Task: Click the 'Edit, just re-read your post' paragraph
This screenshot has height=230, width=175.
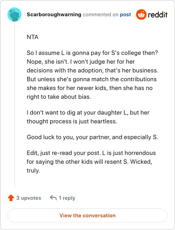Action: click(91, 162)
